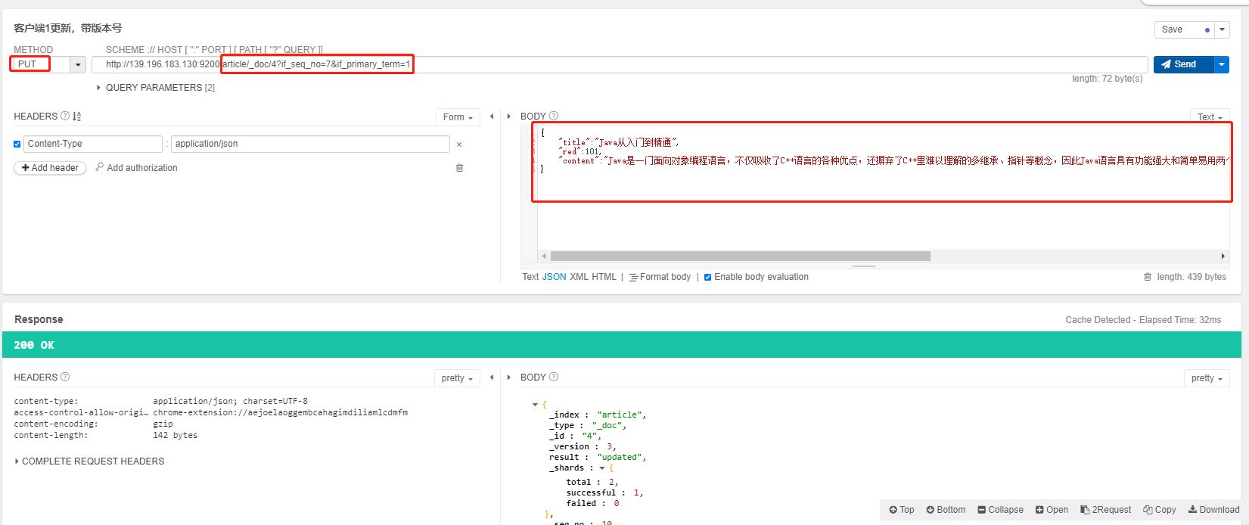The height and width of the screenshot is (525, 1249).
Task: Collapse the response body pane right arrow
Action: (x=509, y=377)
